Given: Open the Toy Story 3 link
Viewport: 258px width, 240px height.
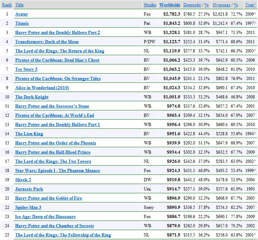Looking at the screenshot, I should click(26, 69).
